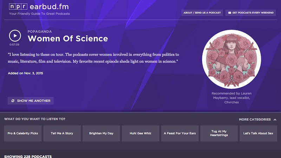Viewport: 281px width, 158px height.
Task: Click the POPAGANDA podcast name
Action: pos(40,32)
